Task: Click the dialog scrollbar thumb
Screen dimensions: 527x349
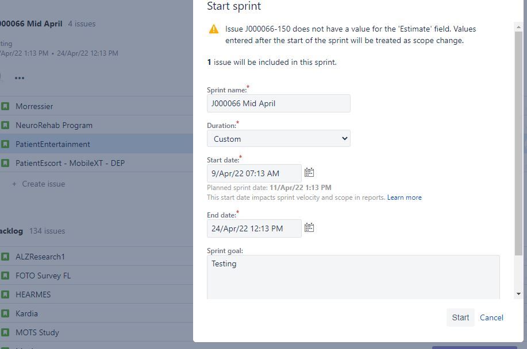Action: 518,144
